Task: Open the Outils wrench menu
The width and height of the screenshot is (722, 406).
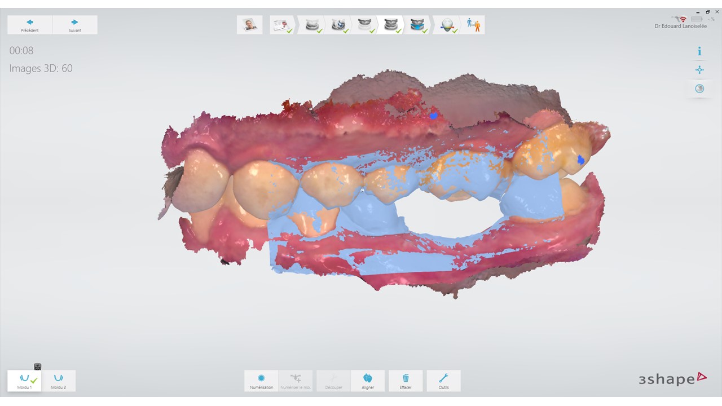Action: point(444,381)
